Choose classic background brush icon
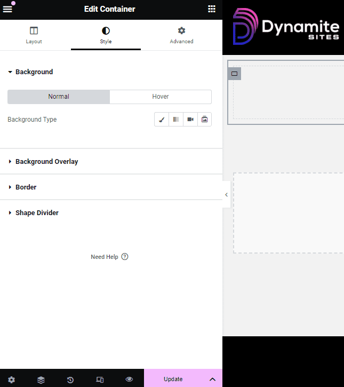The width and height of the screenshot is (344, 387). point(162,120)
